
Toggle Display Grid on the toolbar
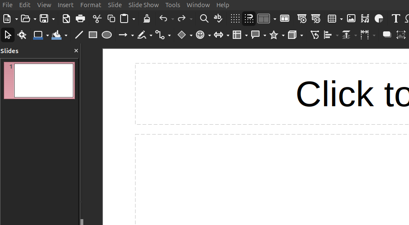(x=235, y=18)
